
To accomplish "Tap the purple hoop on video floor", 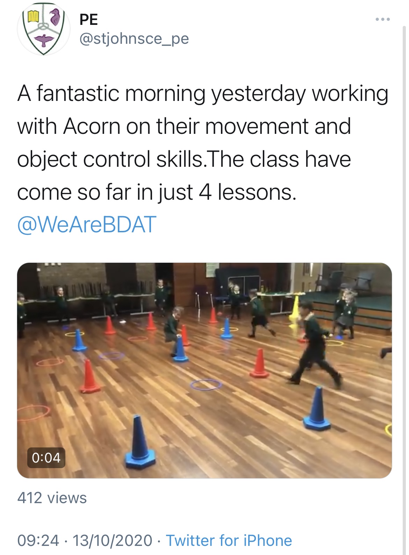I will pos(206,384).
